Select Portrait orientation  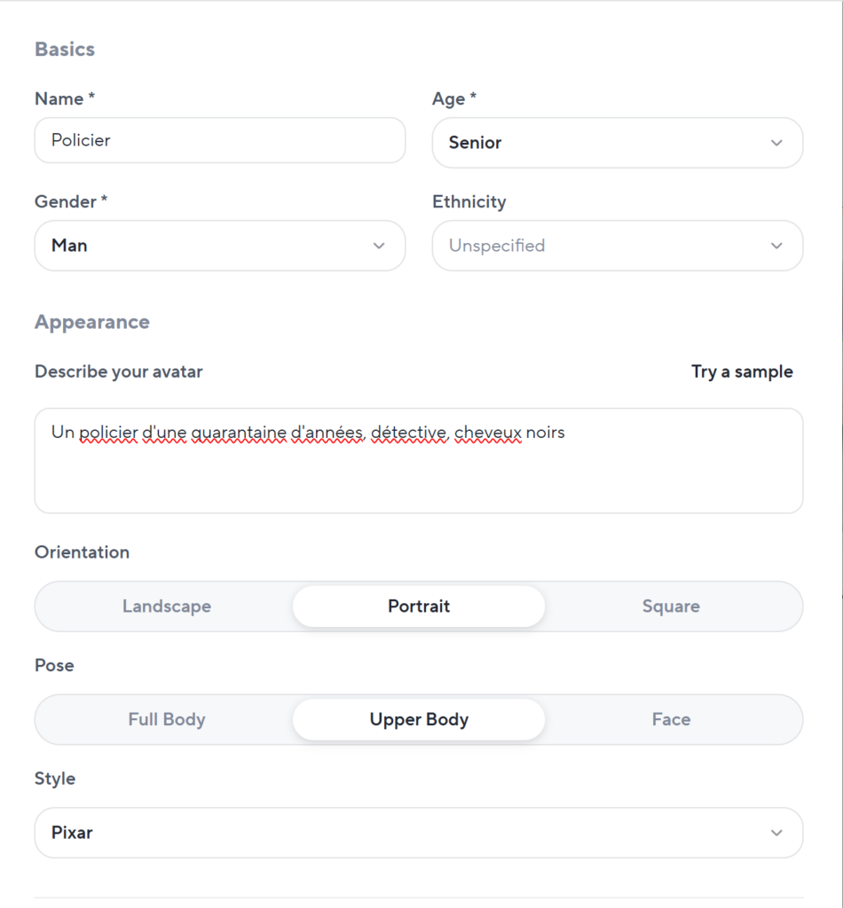pyautogui.click(x=419, y=607)
